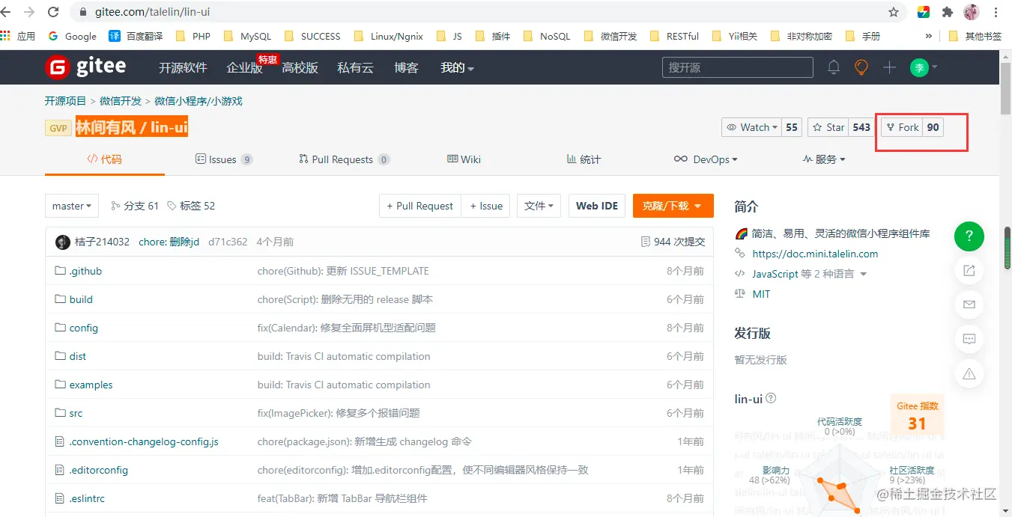Open the green user avatar menu
The height and width of the screenshot is (517, 1012).
(x=924, y=67)
